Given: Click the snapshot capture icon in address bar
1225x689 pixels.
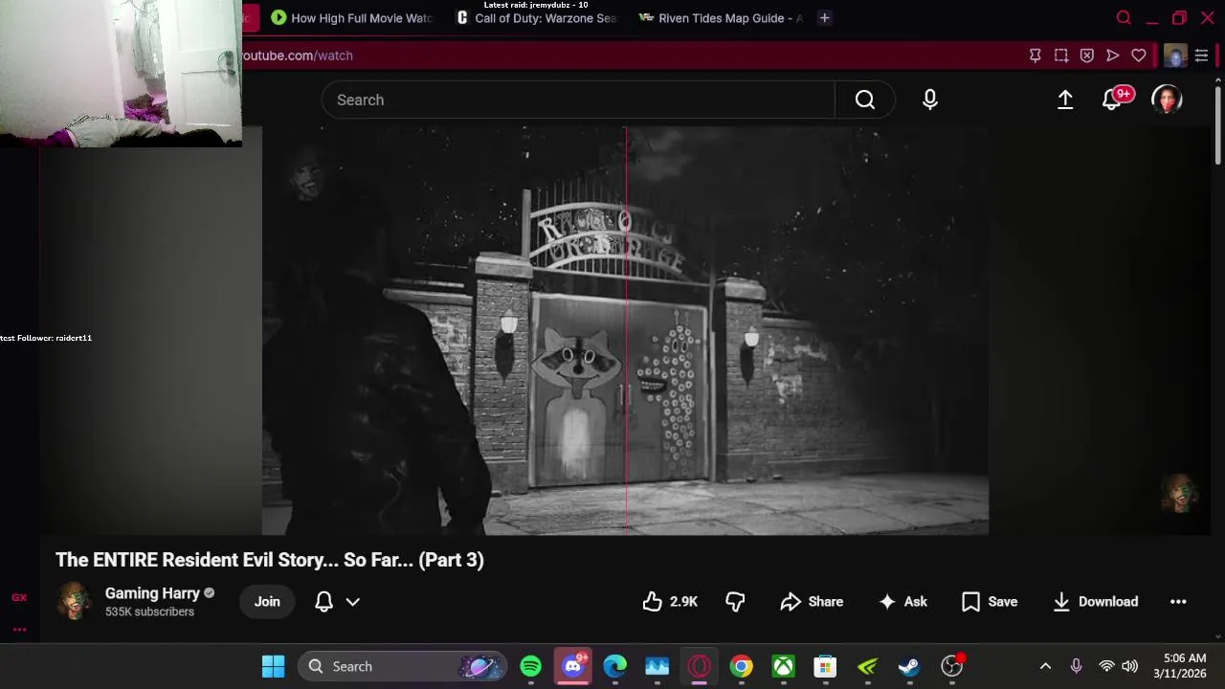Looking at the screenshot, I should [1060, 56].
